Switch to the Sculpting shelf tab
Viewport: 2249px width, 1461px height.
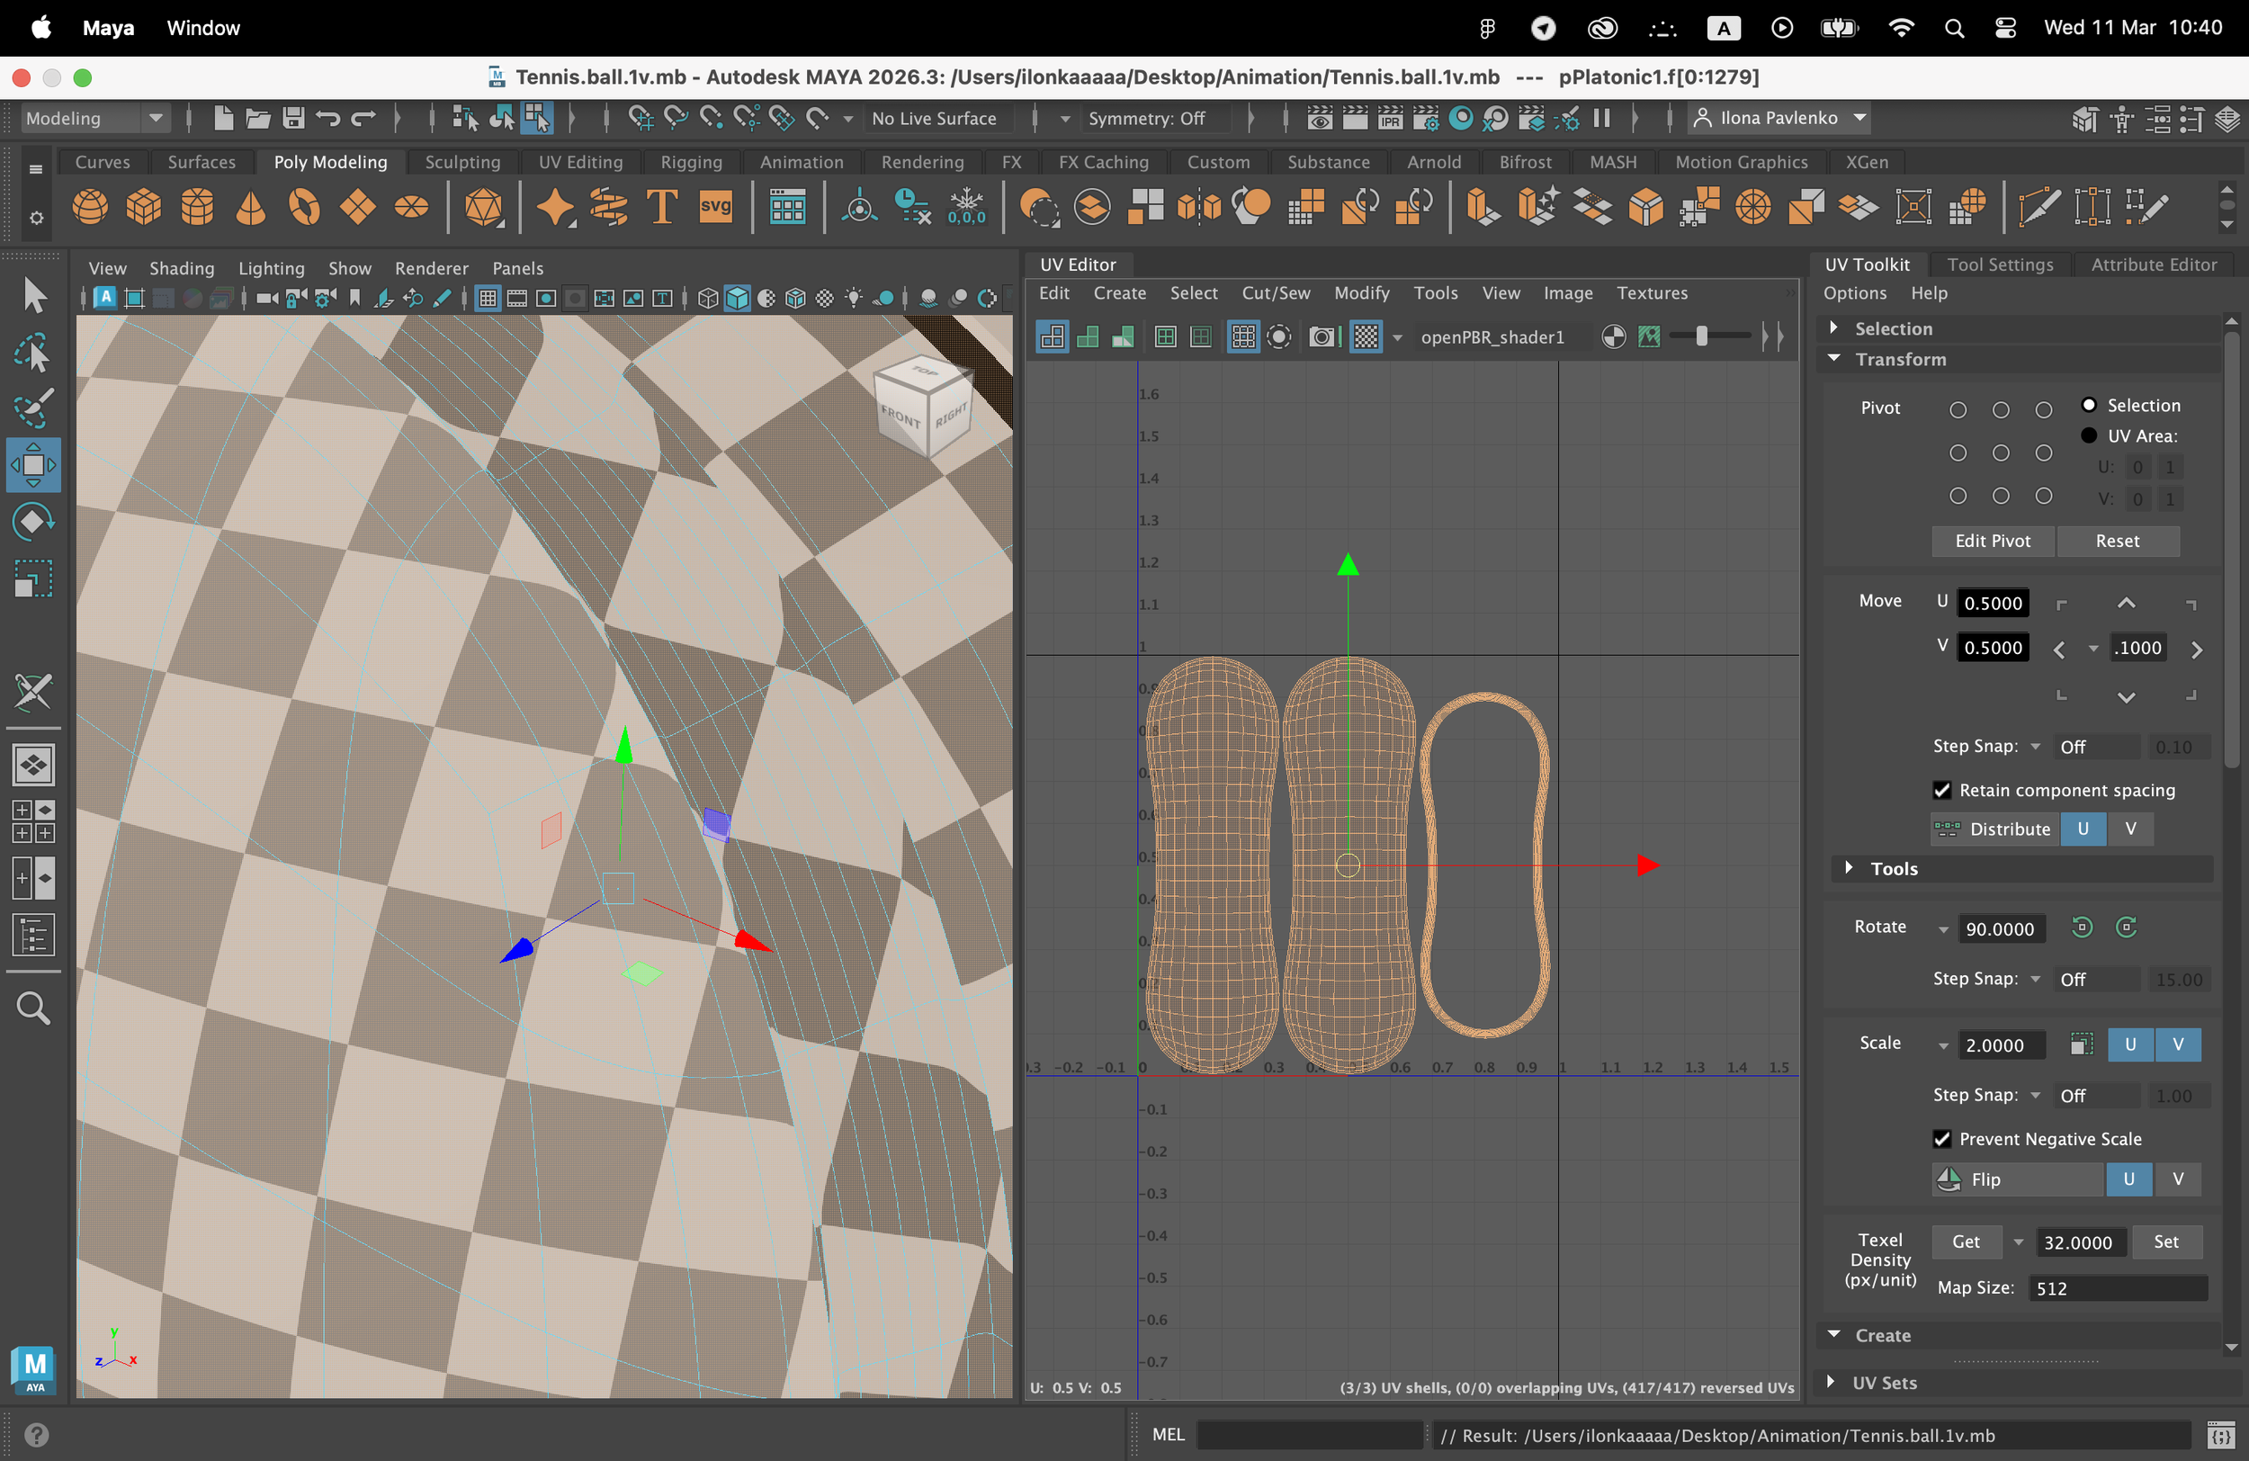[x=462, y=162]
